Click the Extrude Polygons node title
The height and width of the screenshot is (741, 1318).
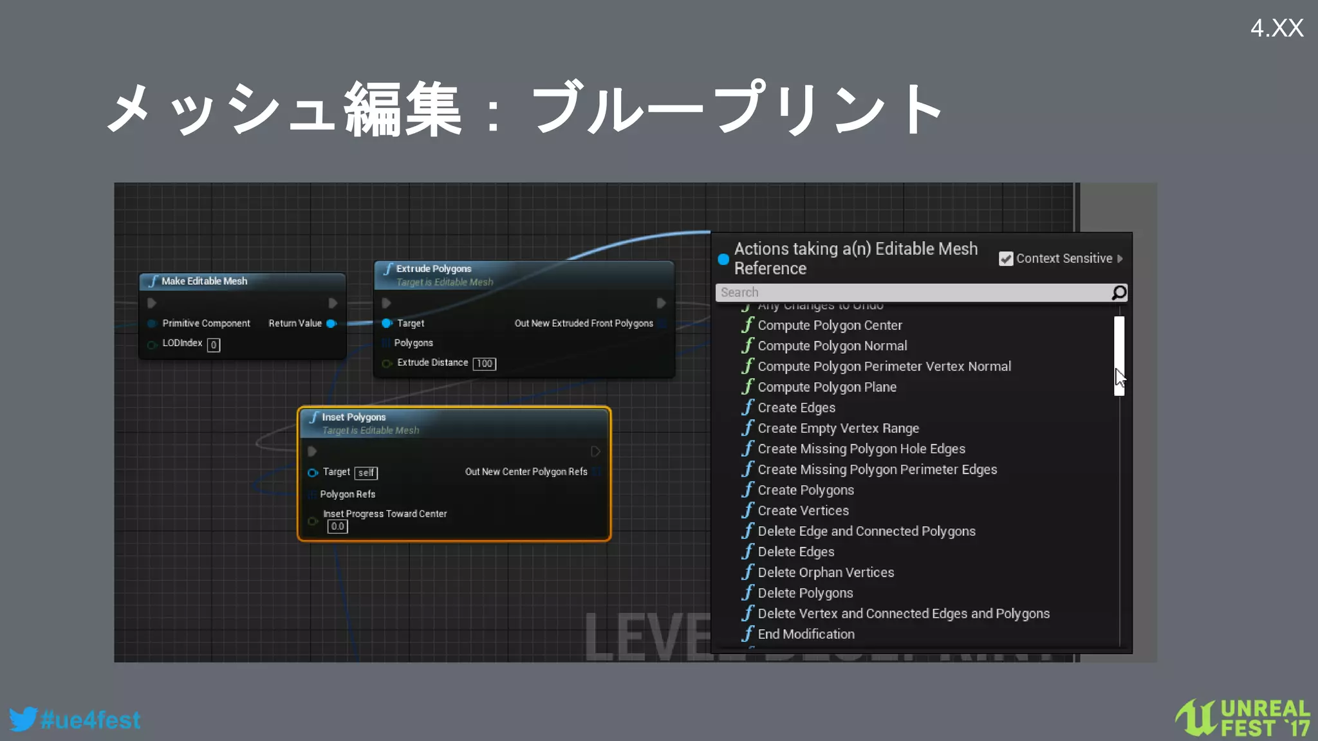(434, 269)
